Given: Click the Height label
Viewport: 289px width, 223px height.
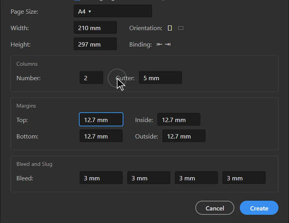Looking at the screenshot, I should 20,44.
